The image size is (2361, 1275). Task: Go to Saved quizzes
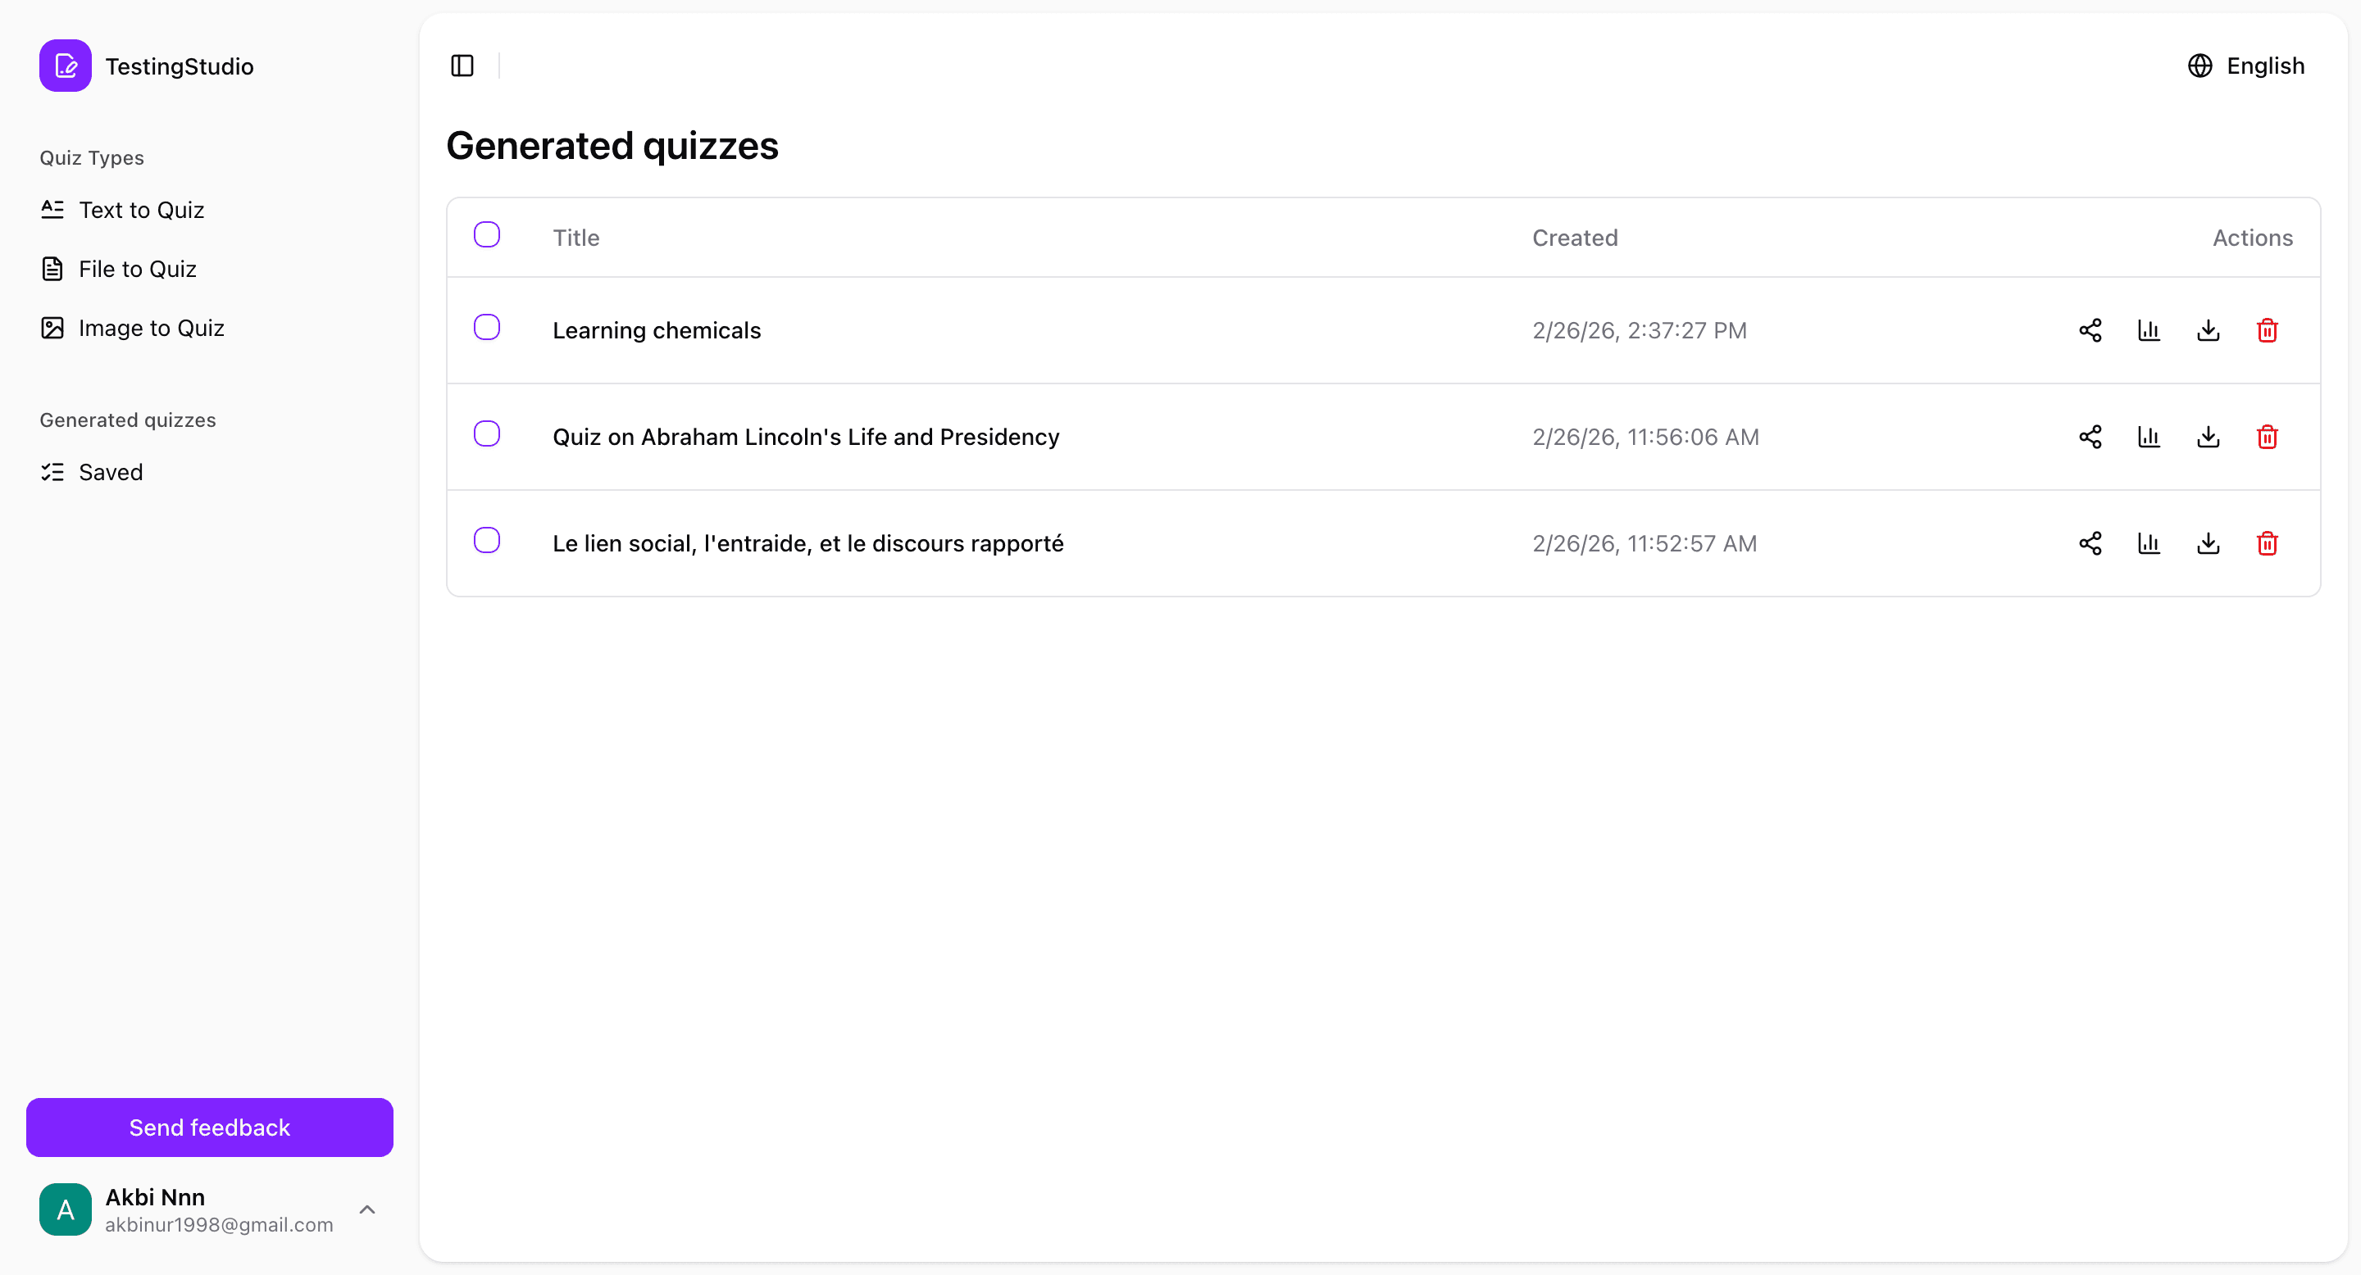click(x=111, y=472)
